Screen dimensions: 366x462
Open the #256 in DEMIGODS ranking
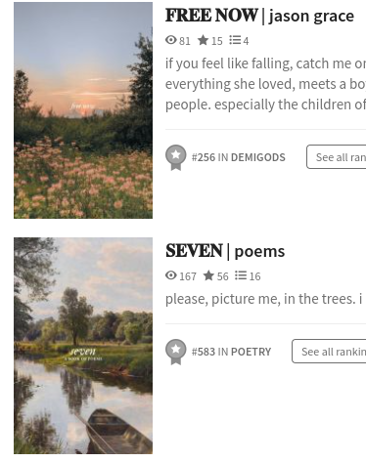coord(239,157)
